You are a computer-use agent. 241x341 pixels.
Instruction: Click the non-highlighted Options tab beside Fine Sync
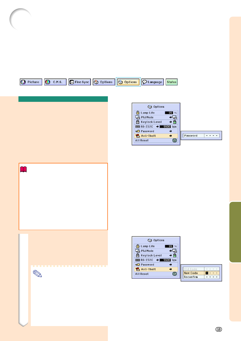click(104, 82)
